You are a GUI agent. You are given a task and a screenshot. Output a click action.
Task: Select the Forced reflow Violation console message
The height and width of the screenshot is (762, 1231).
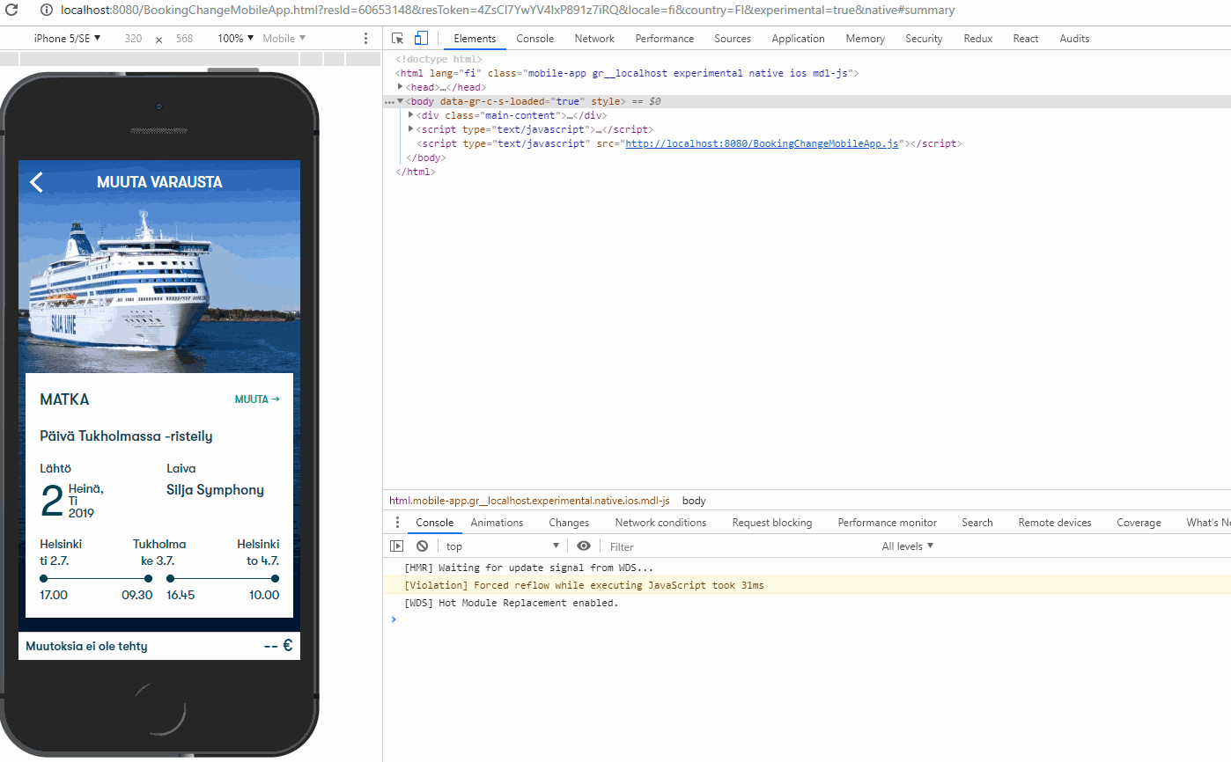807,585
